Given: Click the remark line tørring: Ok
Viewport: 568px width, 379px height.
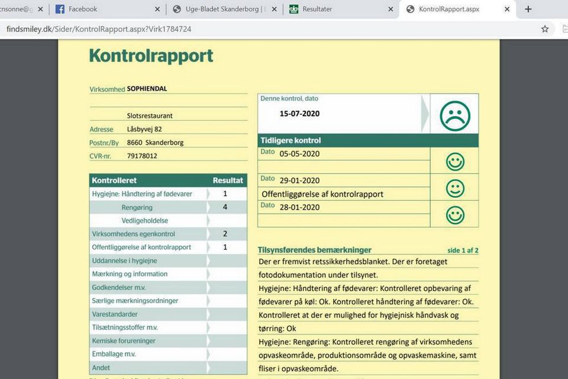Looking at the screenshot, I should coord(277,329).
